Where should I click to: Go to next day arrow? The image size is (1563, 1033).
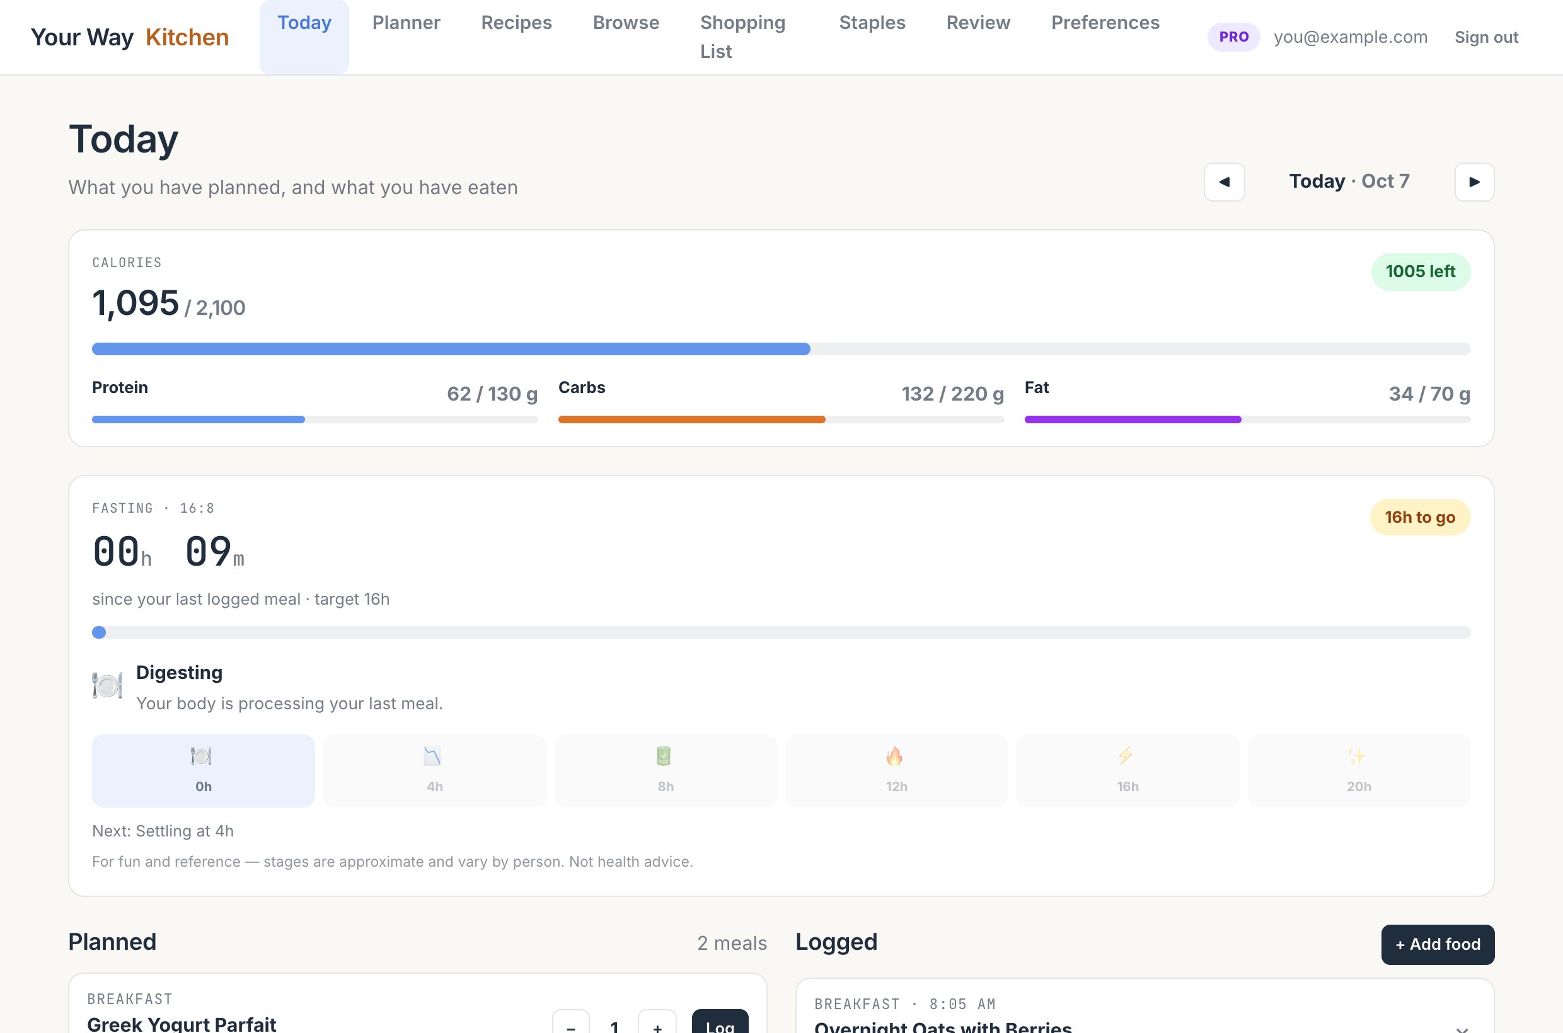[1474, 182]
